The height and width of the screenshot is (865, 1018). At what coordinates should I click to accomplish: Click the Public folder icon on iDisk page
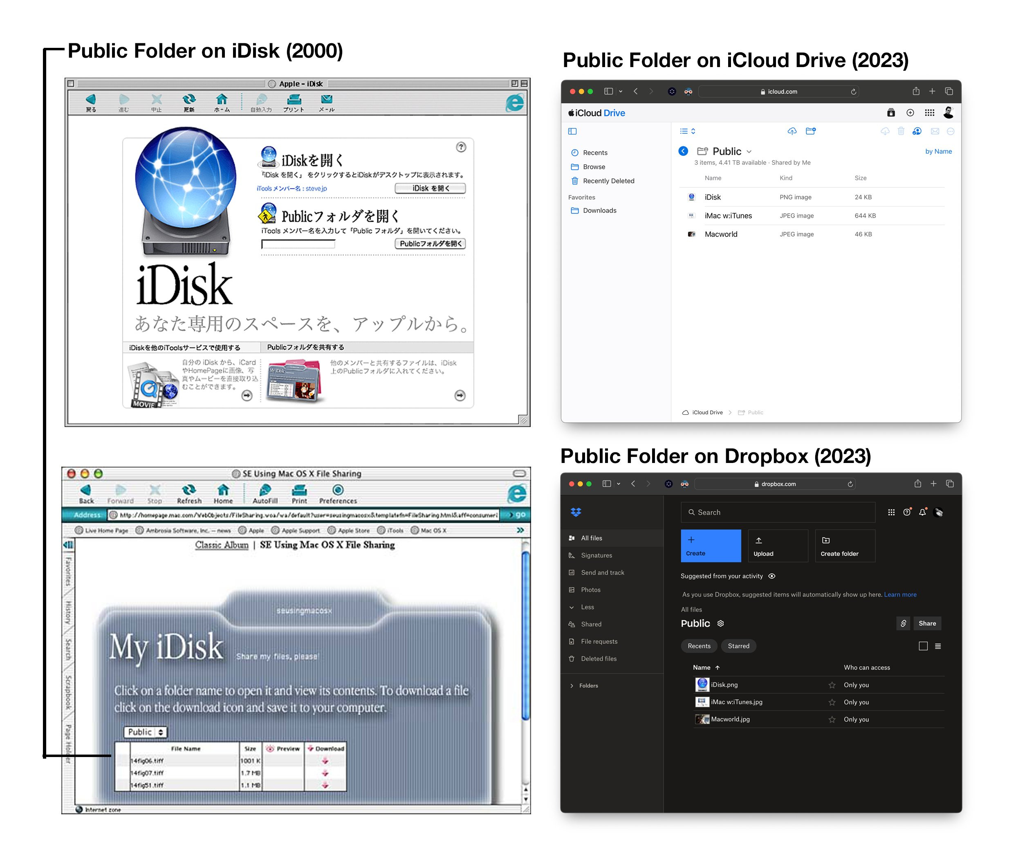(268, 213)
